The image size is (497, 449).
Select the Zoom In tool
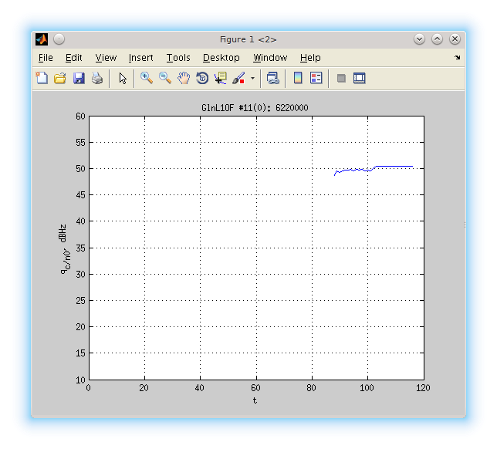pyautogui.click(x=146, y=78)
